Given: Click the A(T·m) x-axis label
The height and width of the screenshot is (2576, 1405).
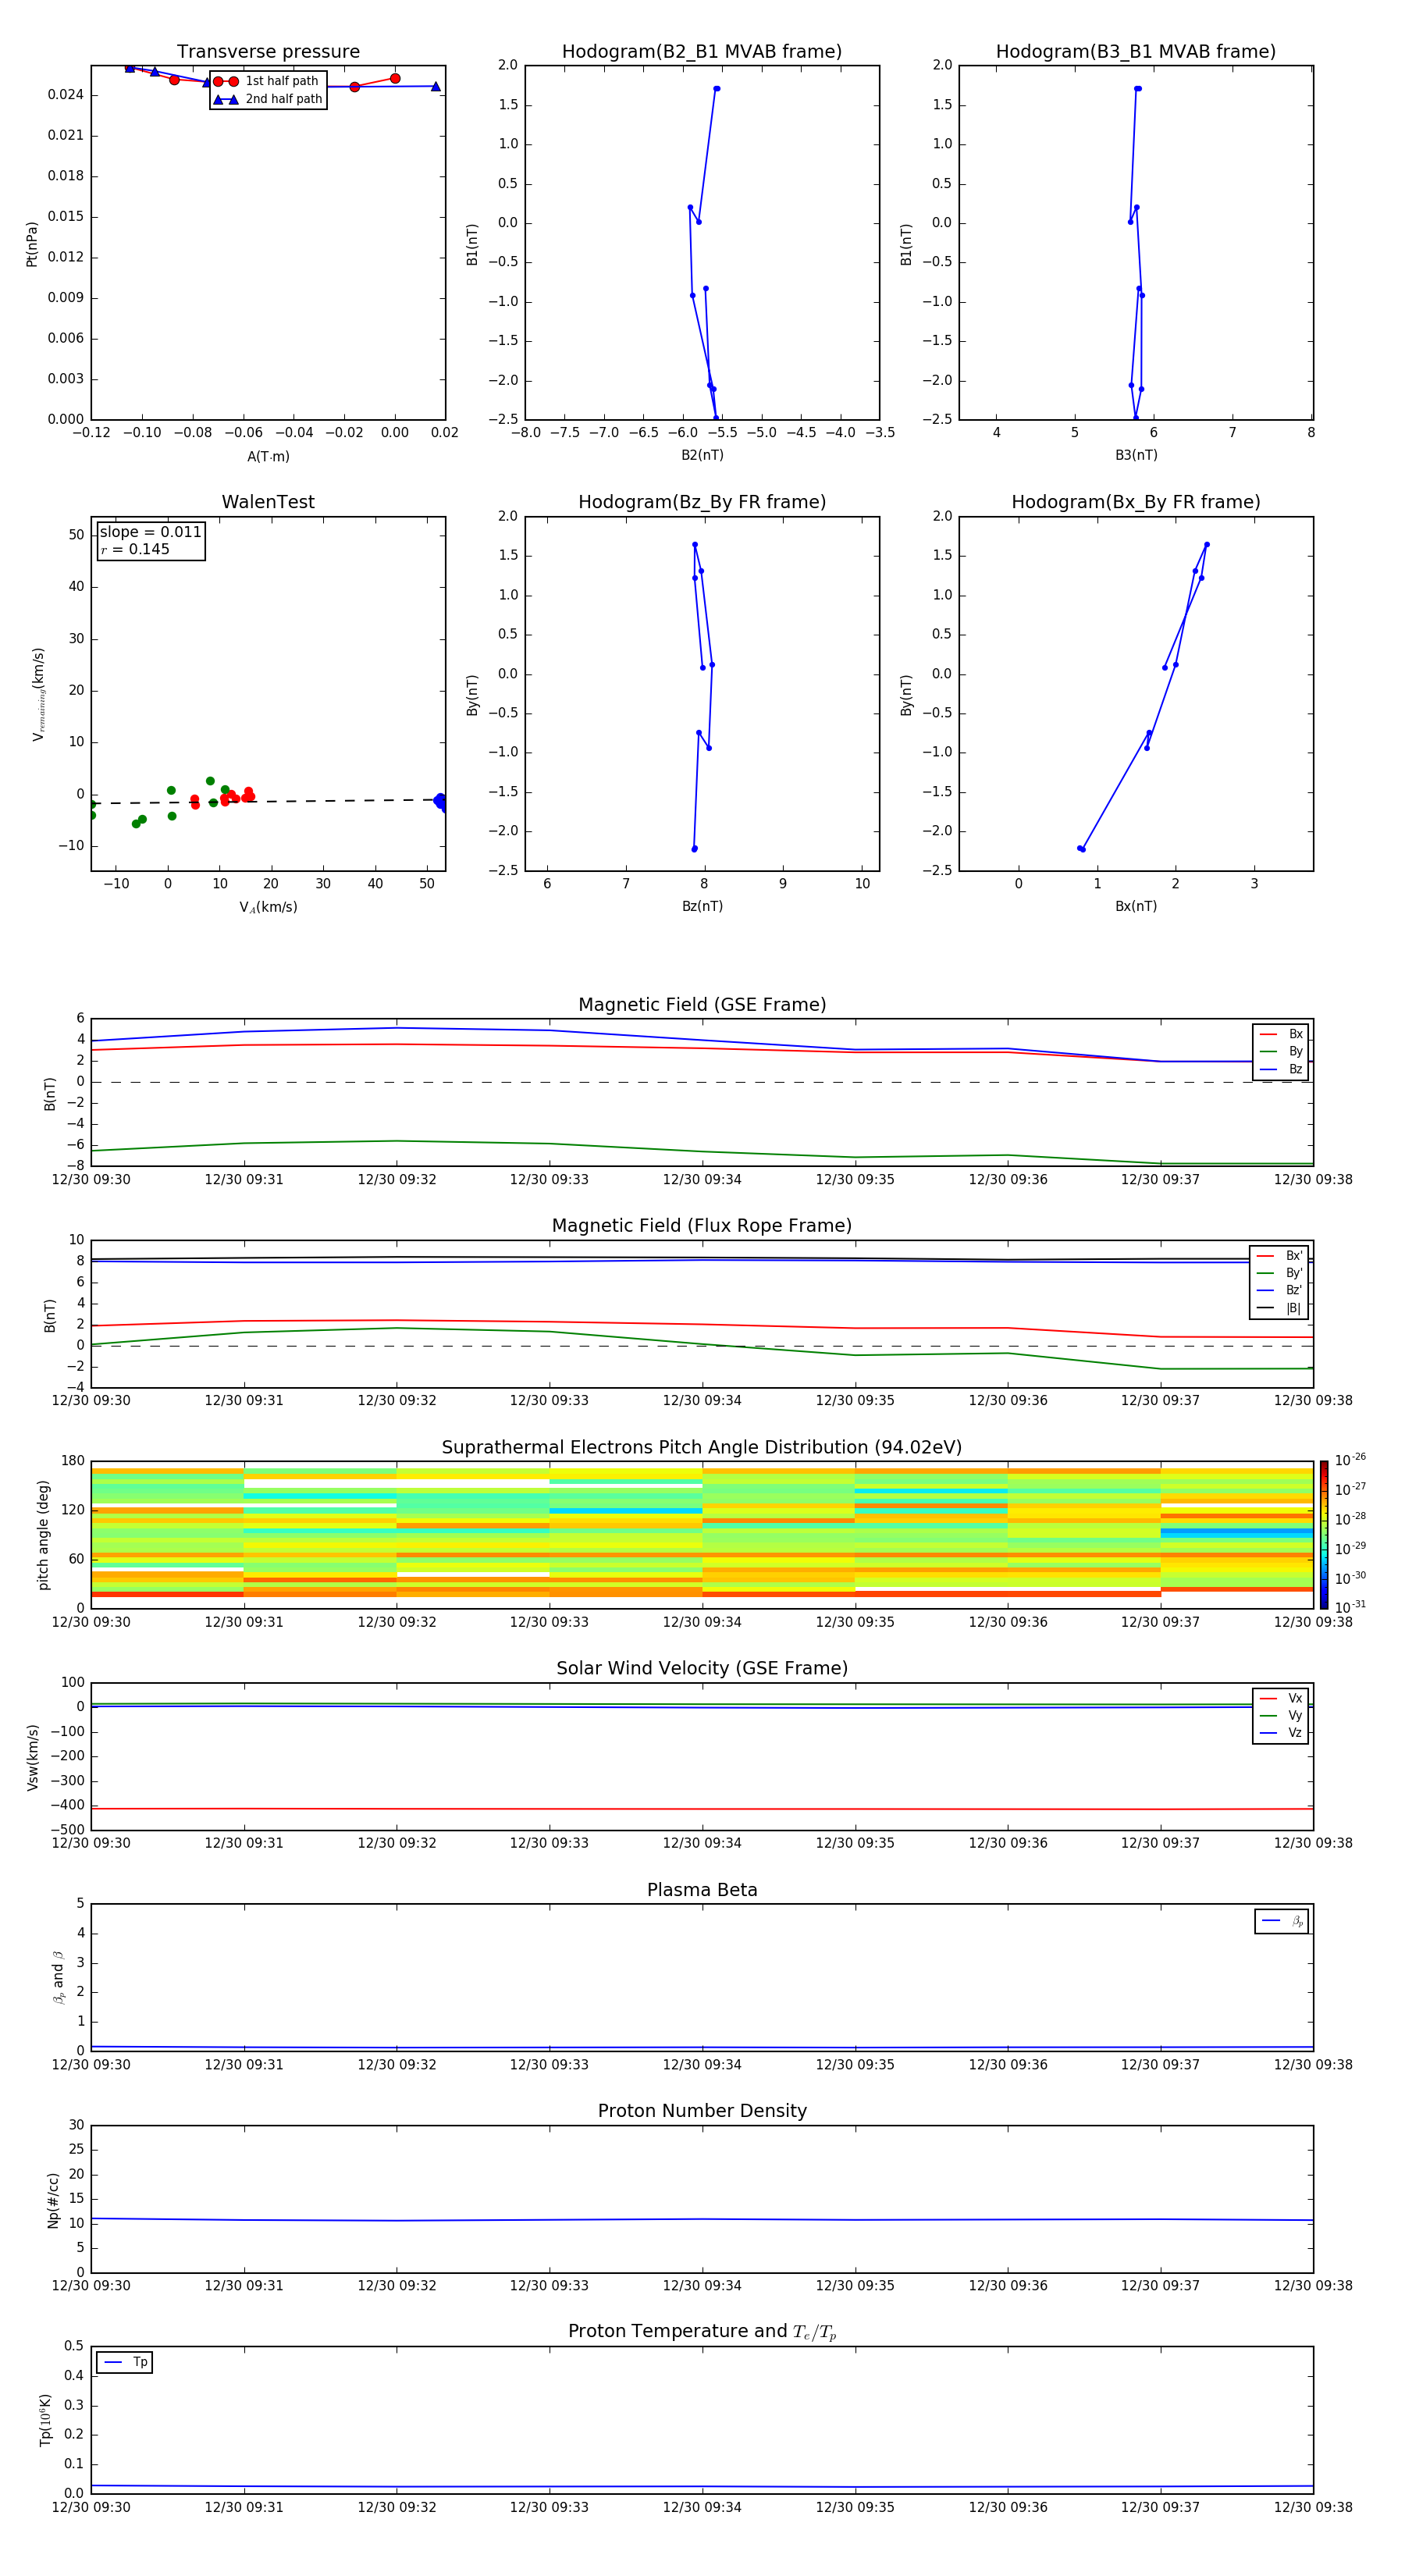Looking at the screenshot, I should 268,457.
